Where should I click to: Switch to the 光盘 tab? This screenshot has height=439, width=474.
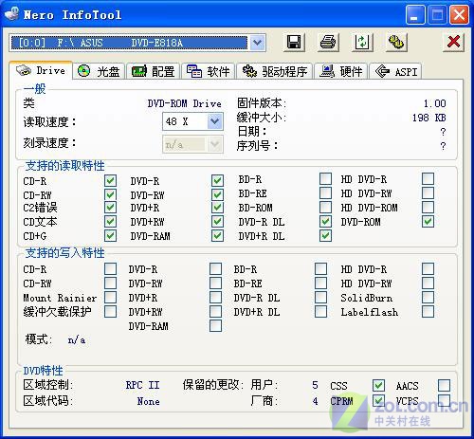(99, 71)
